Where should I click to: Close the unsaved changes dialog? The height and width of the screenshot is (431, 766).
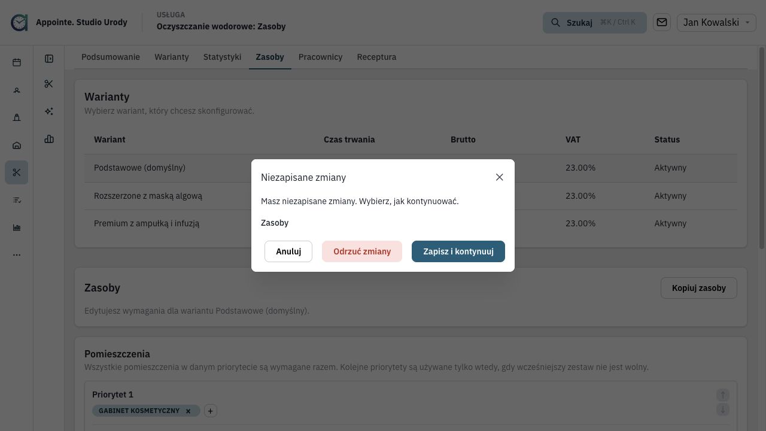click(x=500, y=177)
